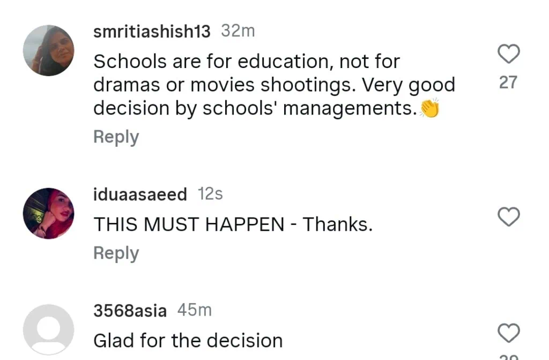Like smritiashish13's comment with the heart

(x=509, y=54)
